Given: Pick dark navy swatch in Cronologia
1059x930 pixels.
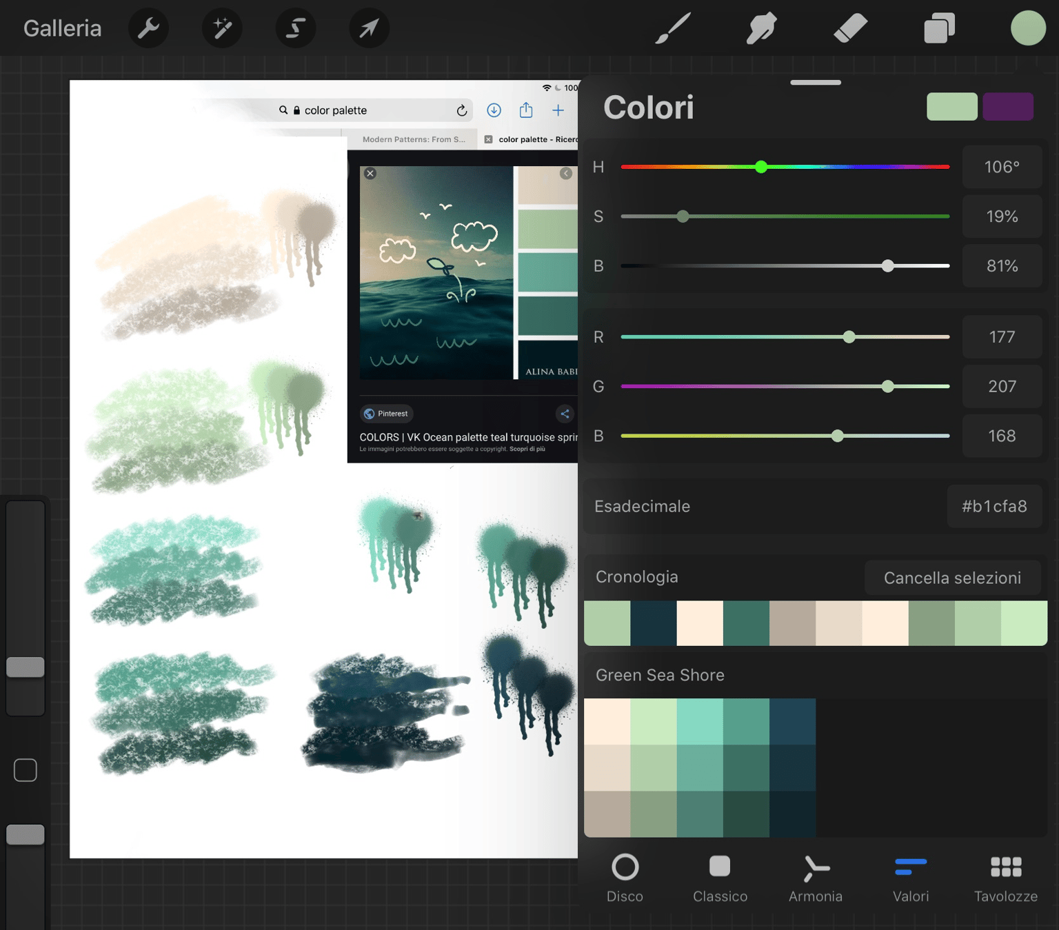Looking at the screenshot, I should pos(654,623).
